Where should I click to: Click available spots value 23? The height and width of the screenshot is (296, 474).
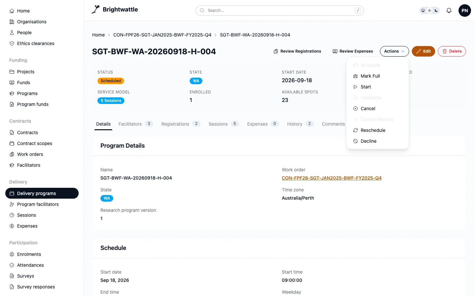point(285,100)
